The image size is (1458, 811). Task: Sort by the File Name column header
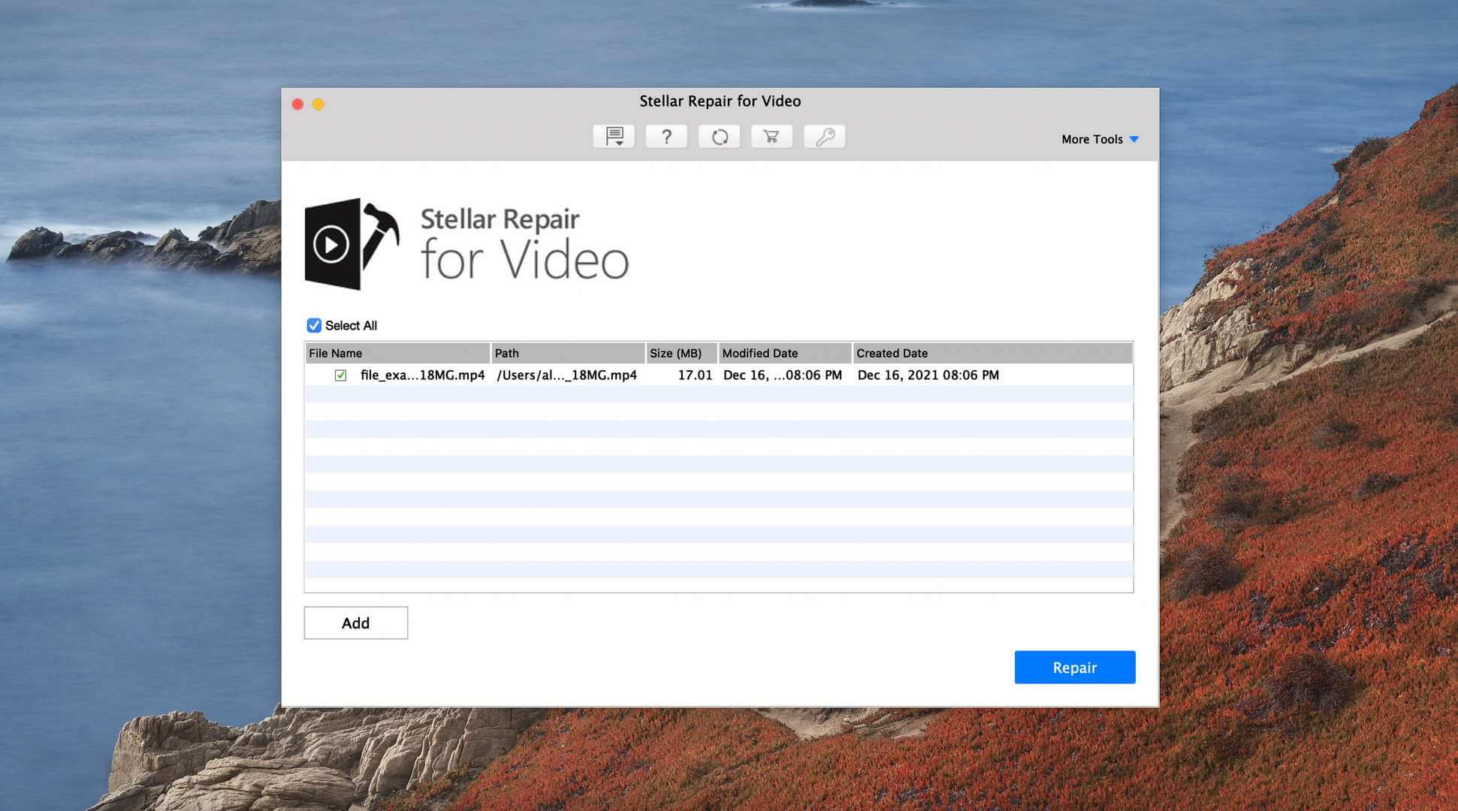tap(397, 353)
